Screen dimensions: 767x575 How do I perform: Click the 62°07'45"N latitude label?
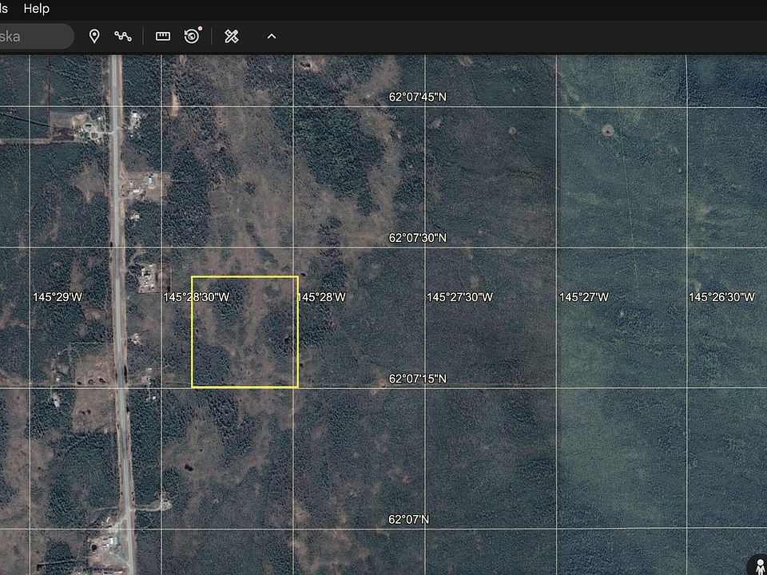coord(418,97)
